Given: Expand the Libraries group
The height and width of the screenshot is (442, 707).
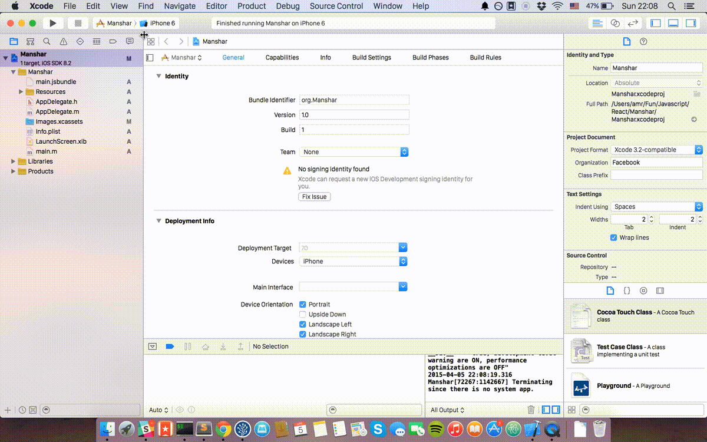Looking at the screenshot, I should tap(14, 161).
